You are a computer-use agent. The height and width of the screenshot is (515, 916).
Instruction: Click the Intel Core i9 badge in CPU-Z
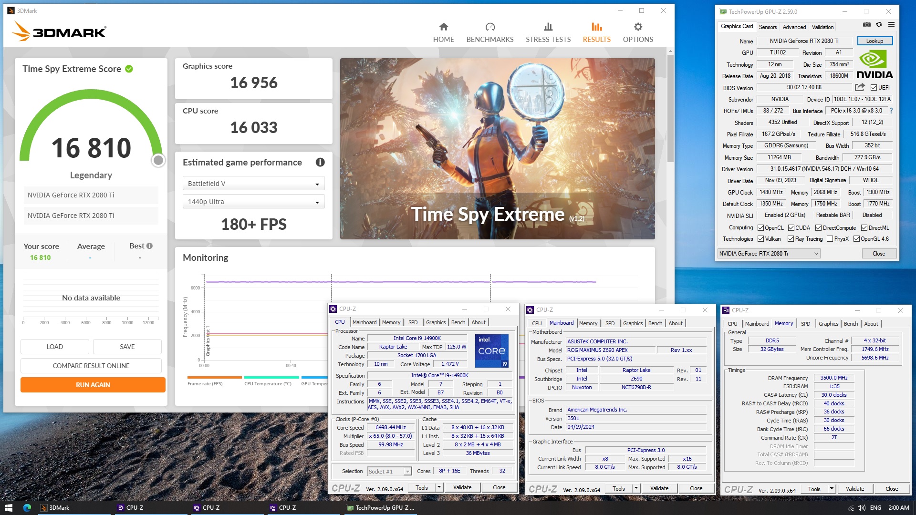point(492,350)
